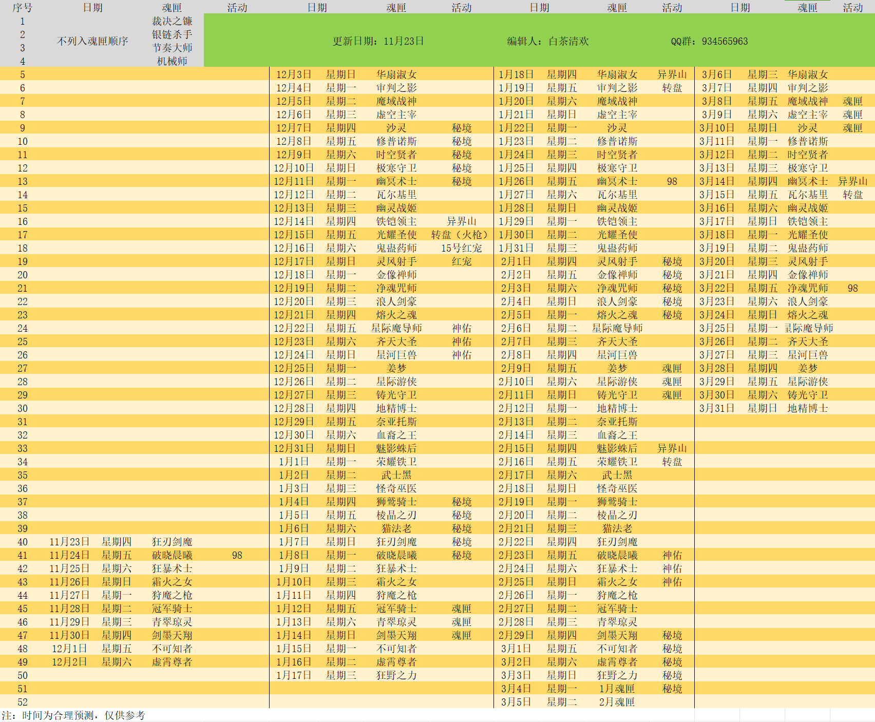Click the 1月1日 date cell
This screenshot has width=875, height=722.
(x=294, y=462)
